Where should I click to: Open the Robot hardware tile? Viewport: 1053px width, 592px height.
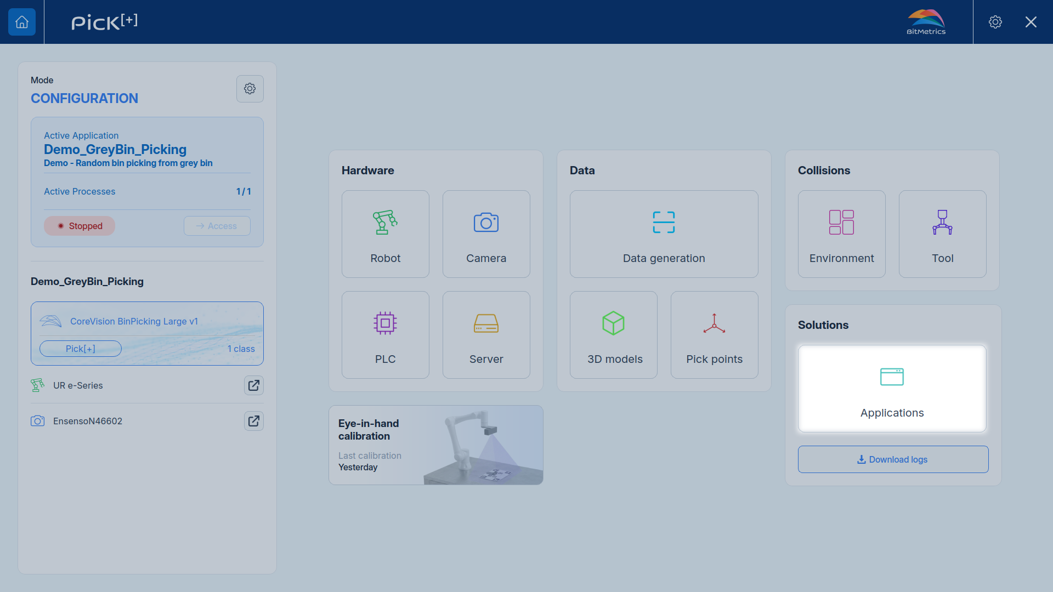386,234
